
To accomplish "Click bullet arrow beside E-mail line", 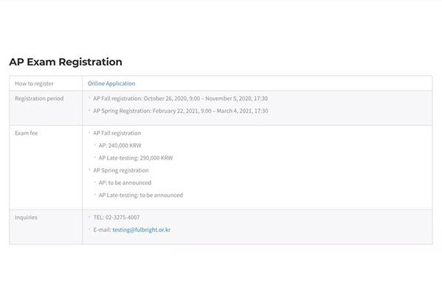I will pos(89,229).
